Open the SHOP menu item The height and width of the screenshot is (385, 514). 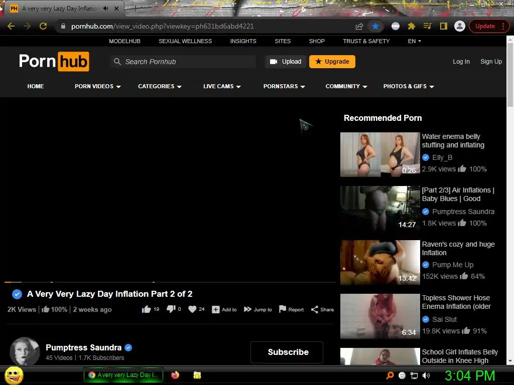[317, 41]
